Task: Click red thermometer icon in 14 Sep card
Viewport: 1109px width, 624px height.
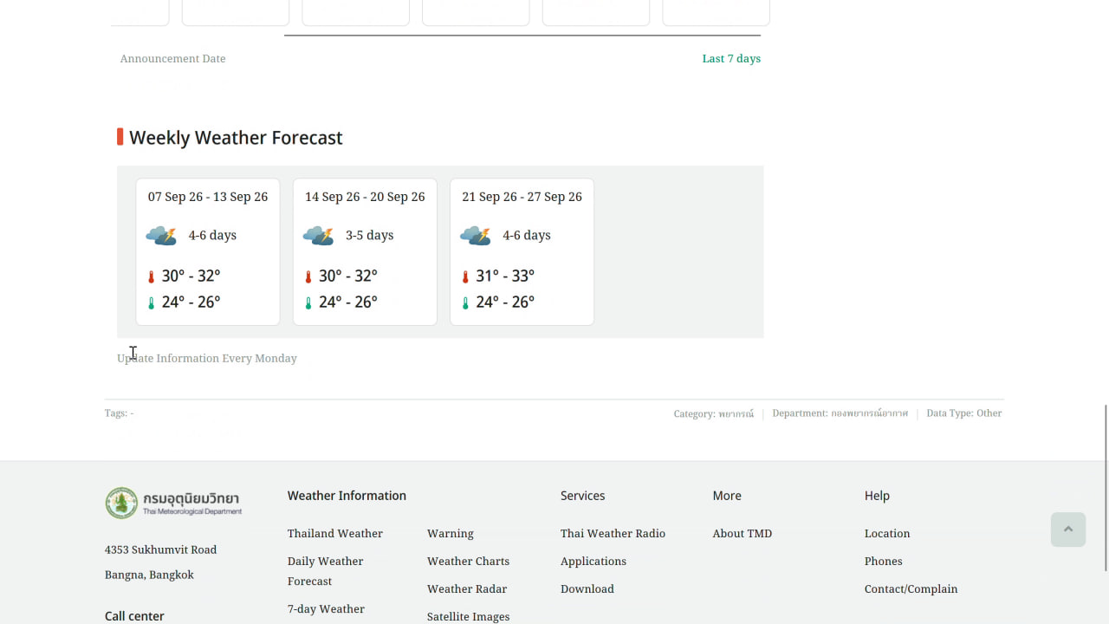Action: tap(308, 276)
